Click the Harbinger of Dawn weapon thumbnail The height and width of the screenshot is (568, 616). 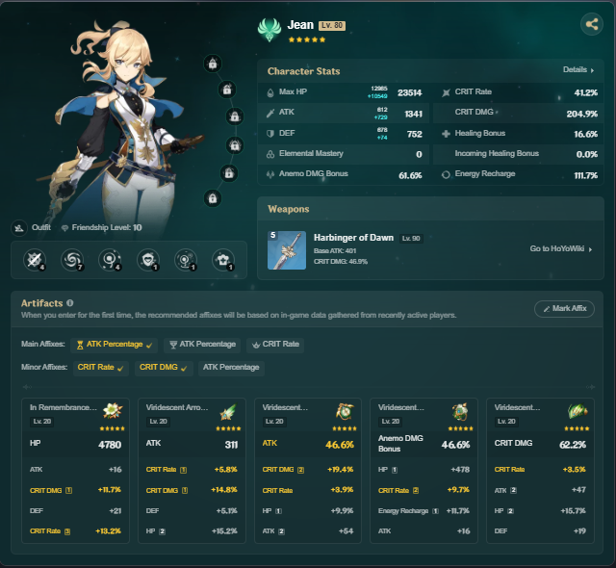[287, 250]
